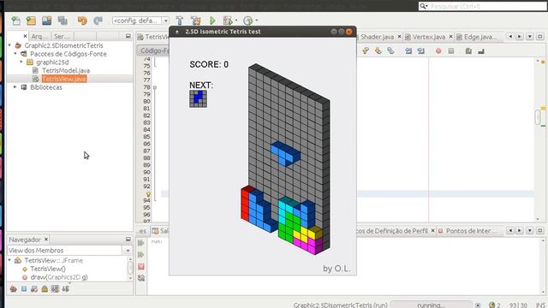
Task: Click the running progress bar in status bar
Action: pos(431,305)
